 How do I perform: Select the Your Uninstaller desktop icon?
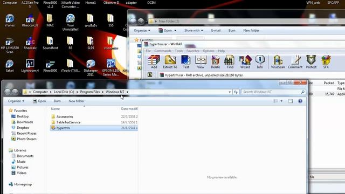pyautogui.click(x=71, y=23)
